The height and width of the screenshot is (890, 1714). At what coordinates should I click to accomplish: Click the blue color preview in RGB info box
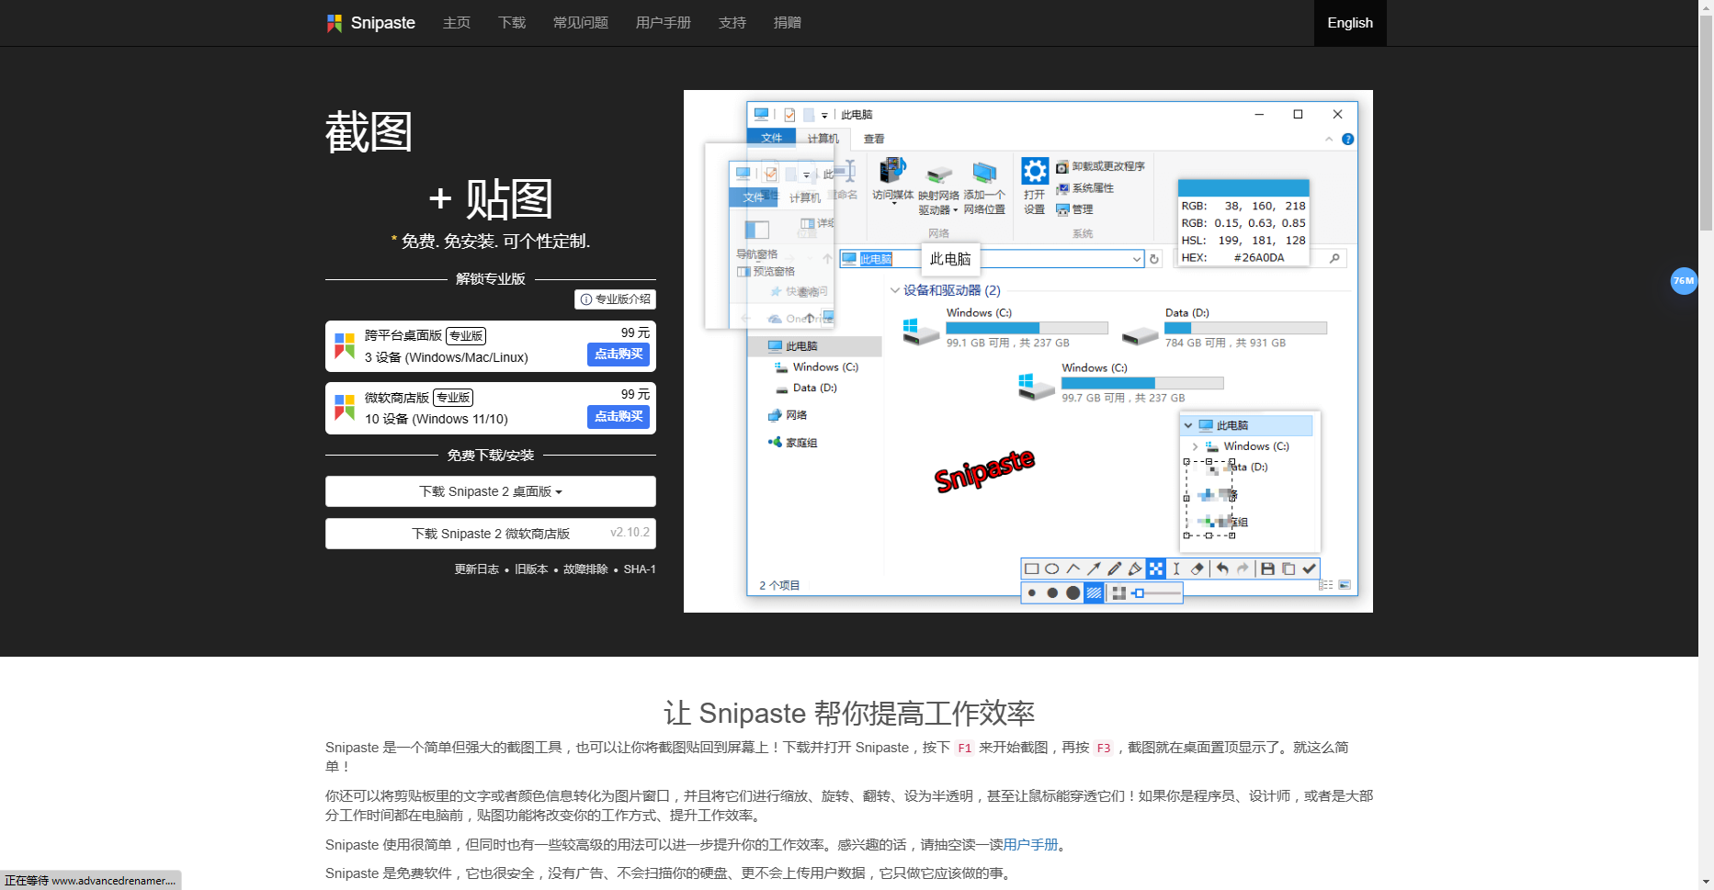coord(1243,188)
